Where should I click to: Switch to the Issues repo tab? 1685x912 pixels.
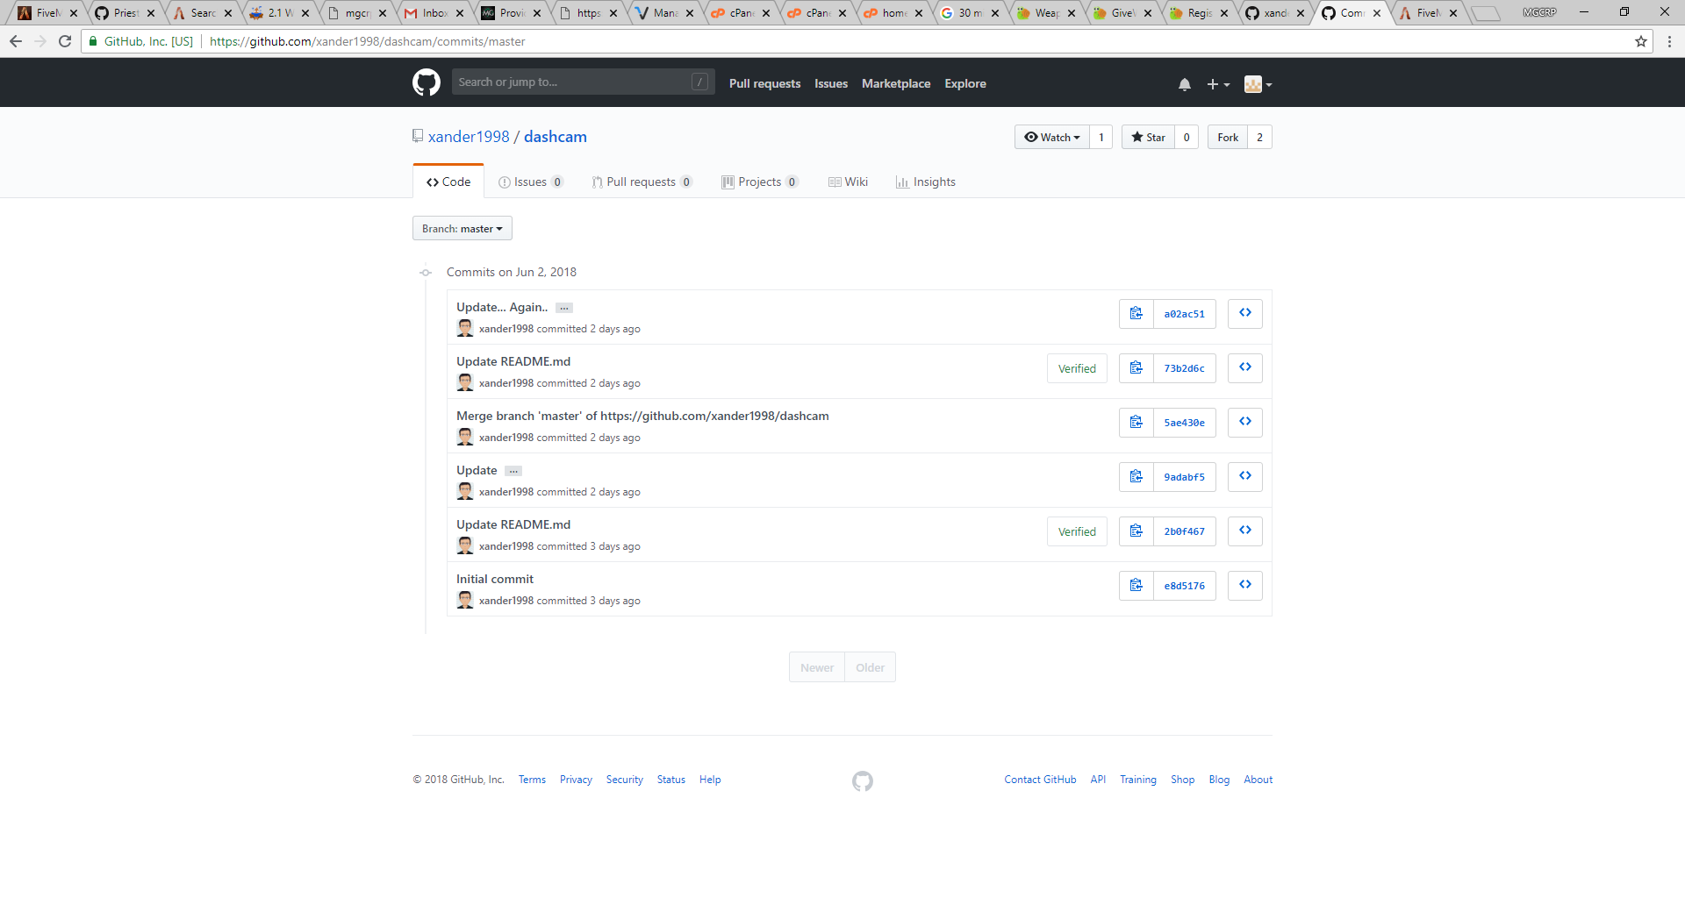pos(530,182)
